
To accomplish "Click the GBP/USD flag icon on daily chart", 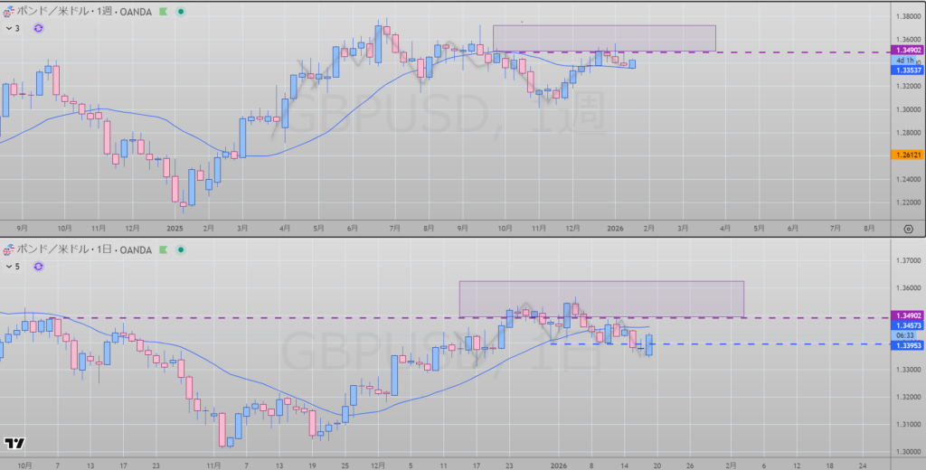I will click(7, 249).
